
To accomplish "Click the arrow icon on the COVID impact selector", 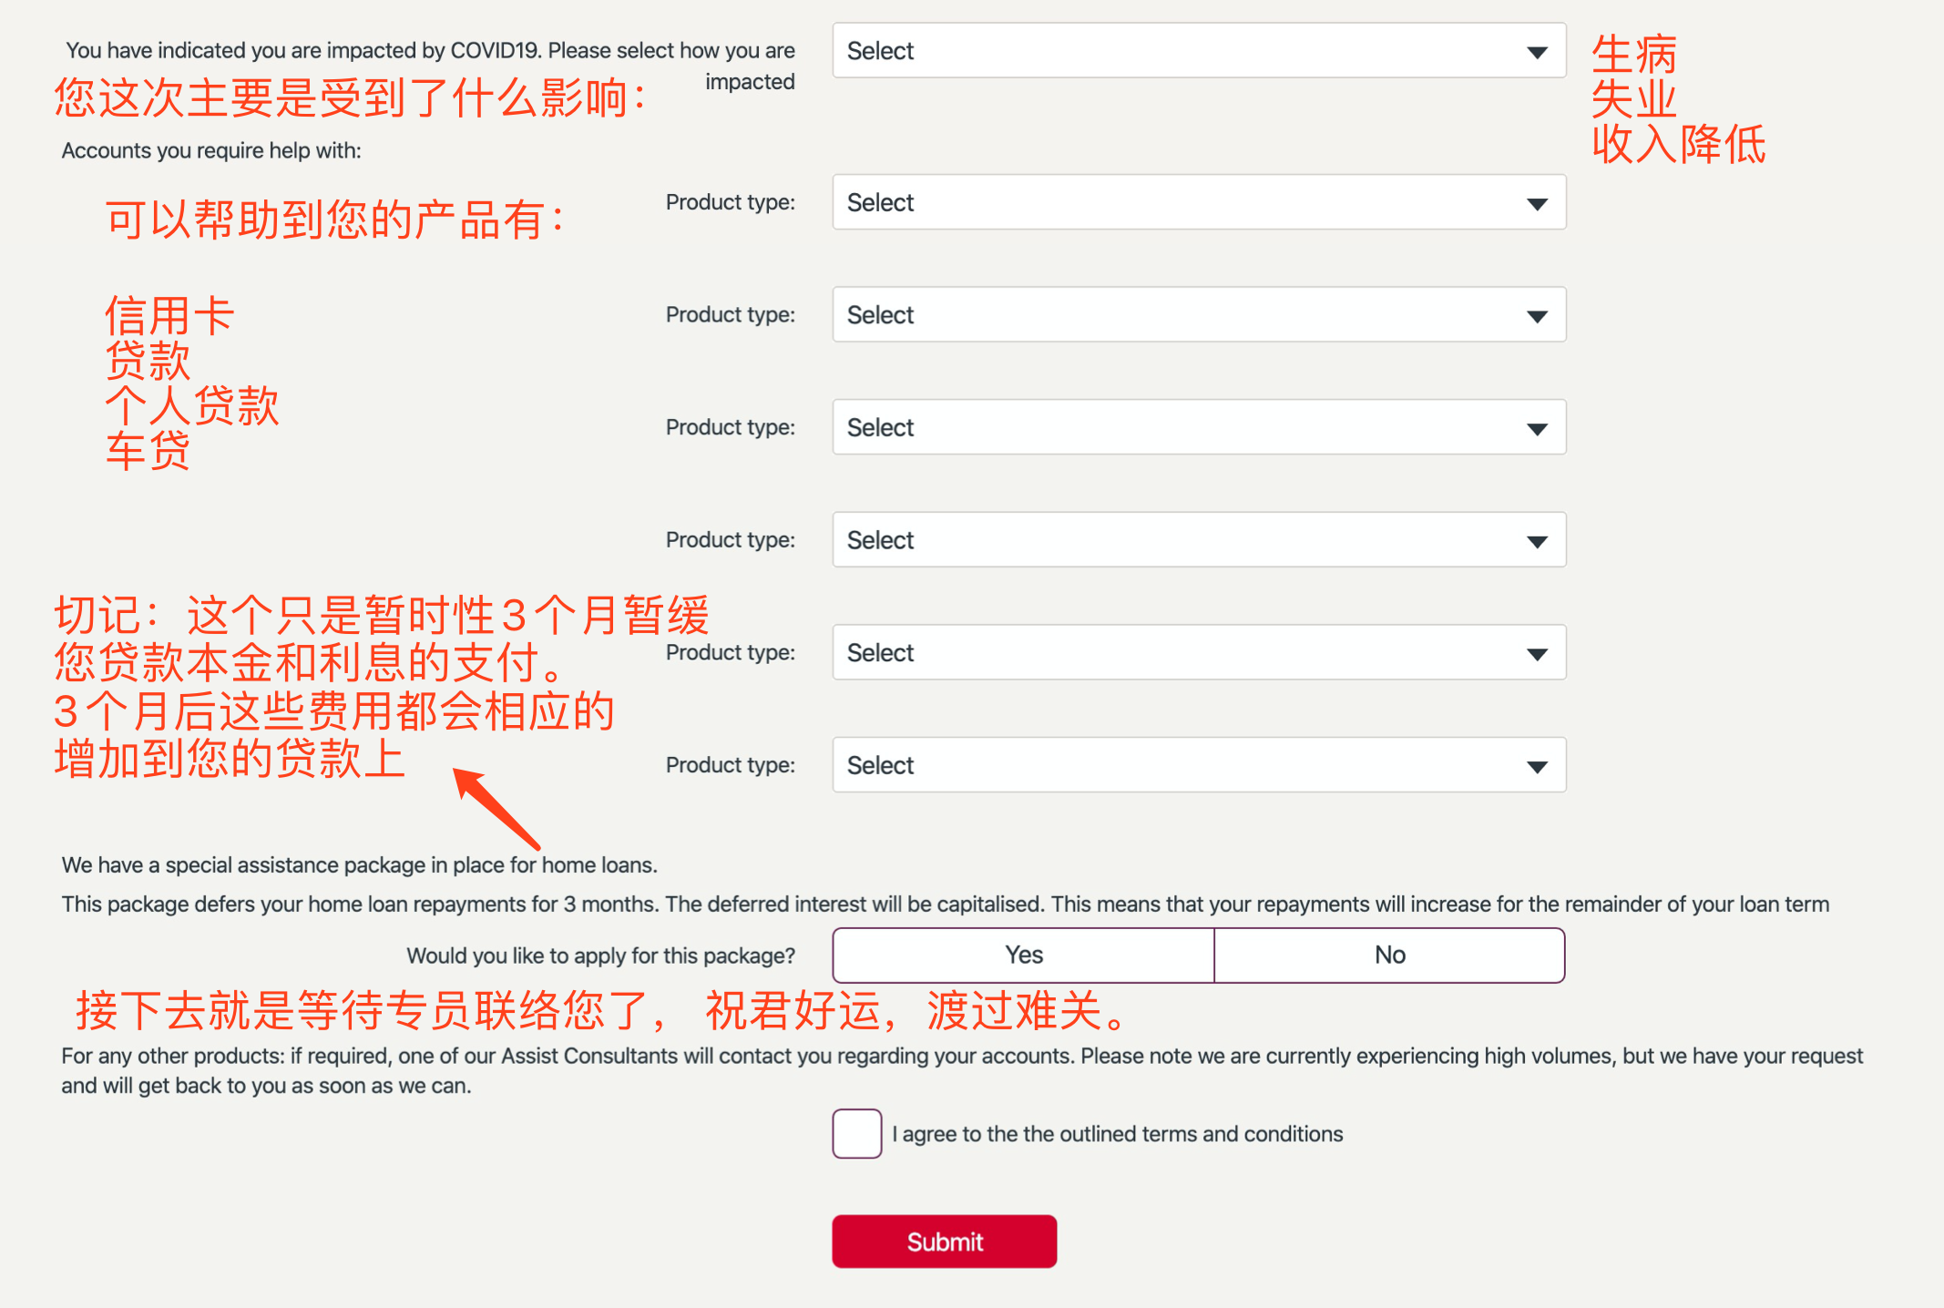I will [x=1536, y=51].
